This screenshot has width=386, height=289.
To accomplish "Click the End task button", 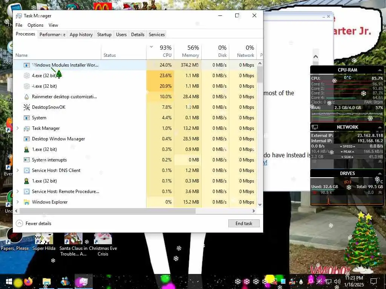I will (244, 224).
